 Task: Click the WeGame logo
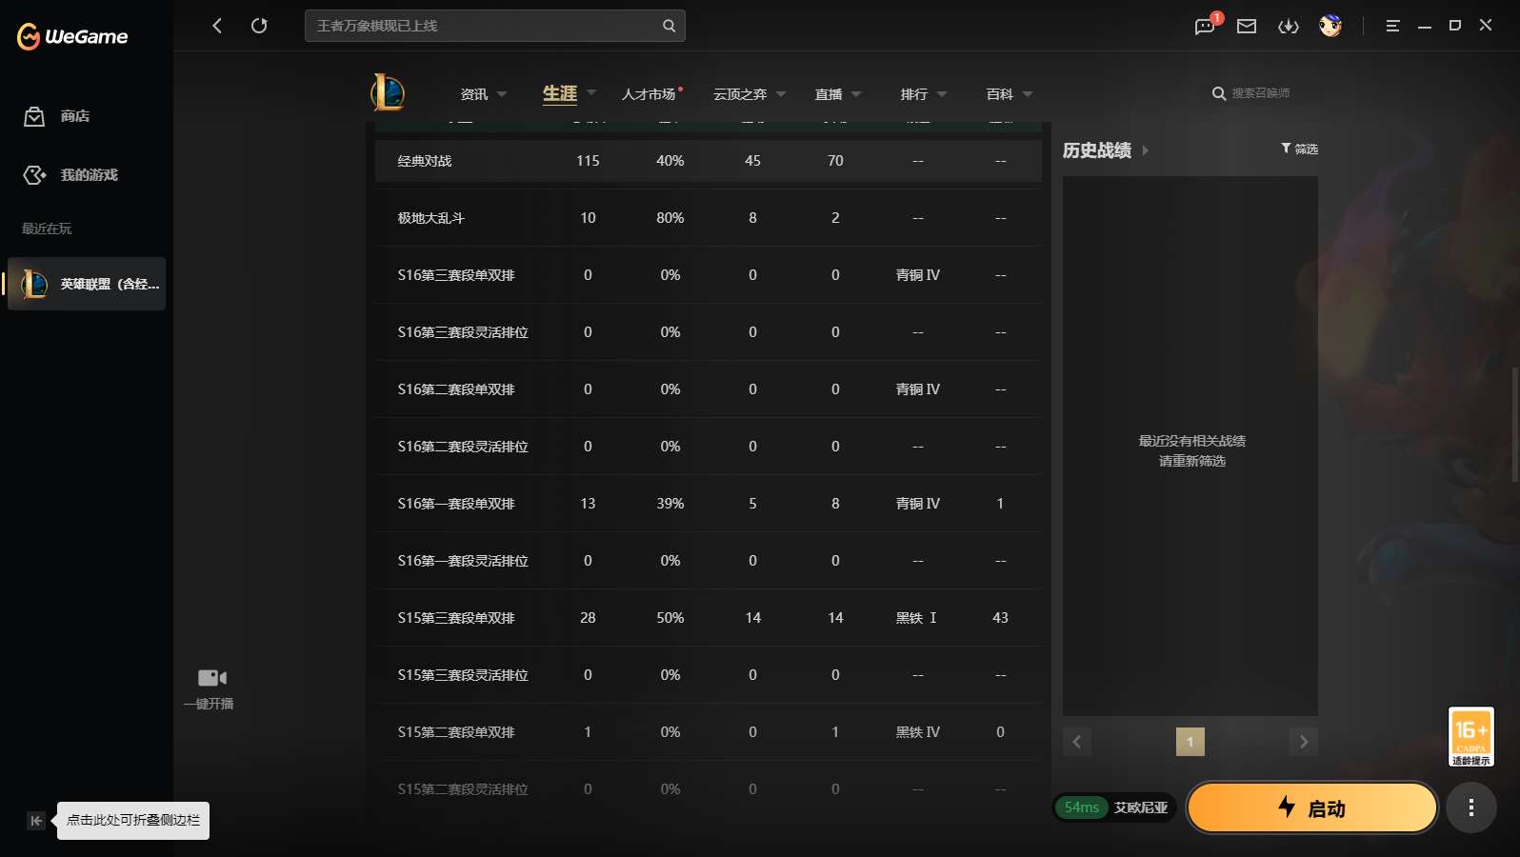coord(72,36)
